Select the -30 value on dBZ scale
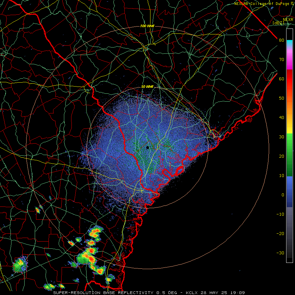The width and height of the screenshot is (295, 295). 280,253
